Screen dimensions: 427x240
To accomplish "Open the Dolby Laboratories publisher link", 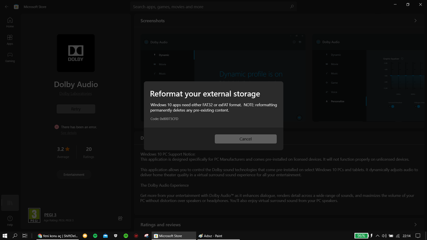I will click(x=75, y=94).
